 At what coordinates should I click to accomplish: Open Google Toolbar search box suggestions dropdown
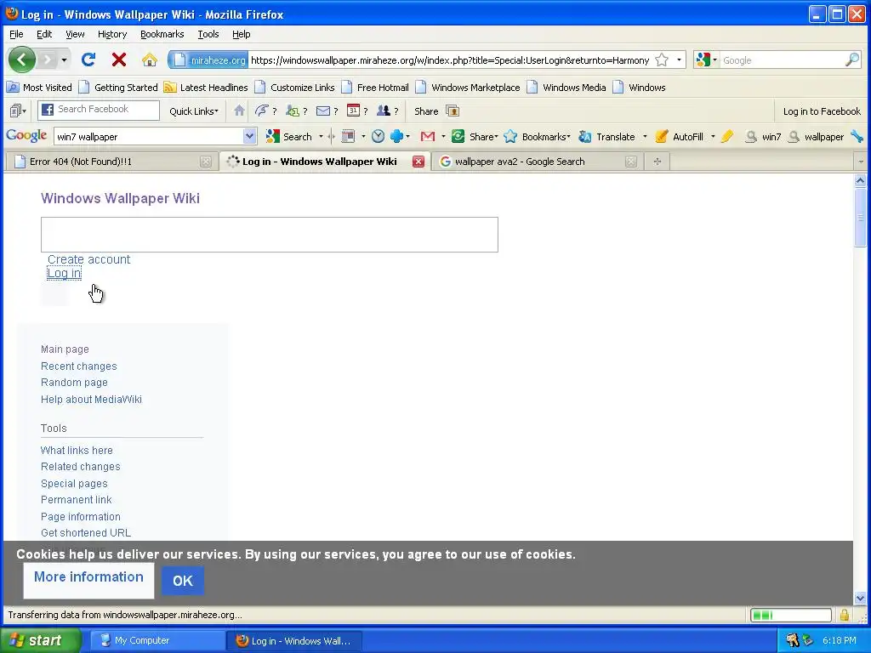(249, 136)
